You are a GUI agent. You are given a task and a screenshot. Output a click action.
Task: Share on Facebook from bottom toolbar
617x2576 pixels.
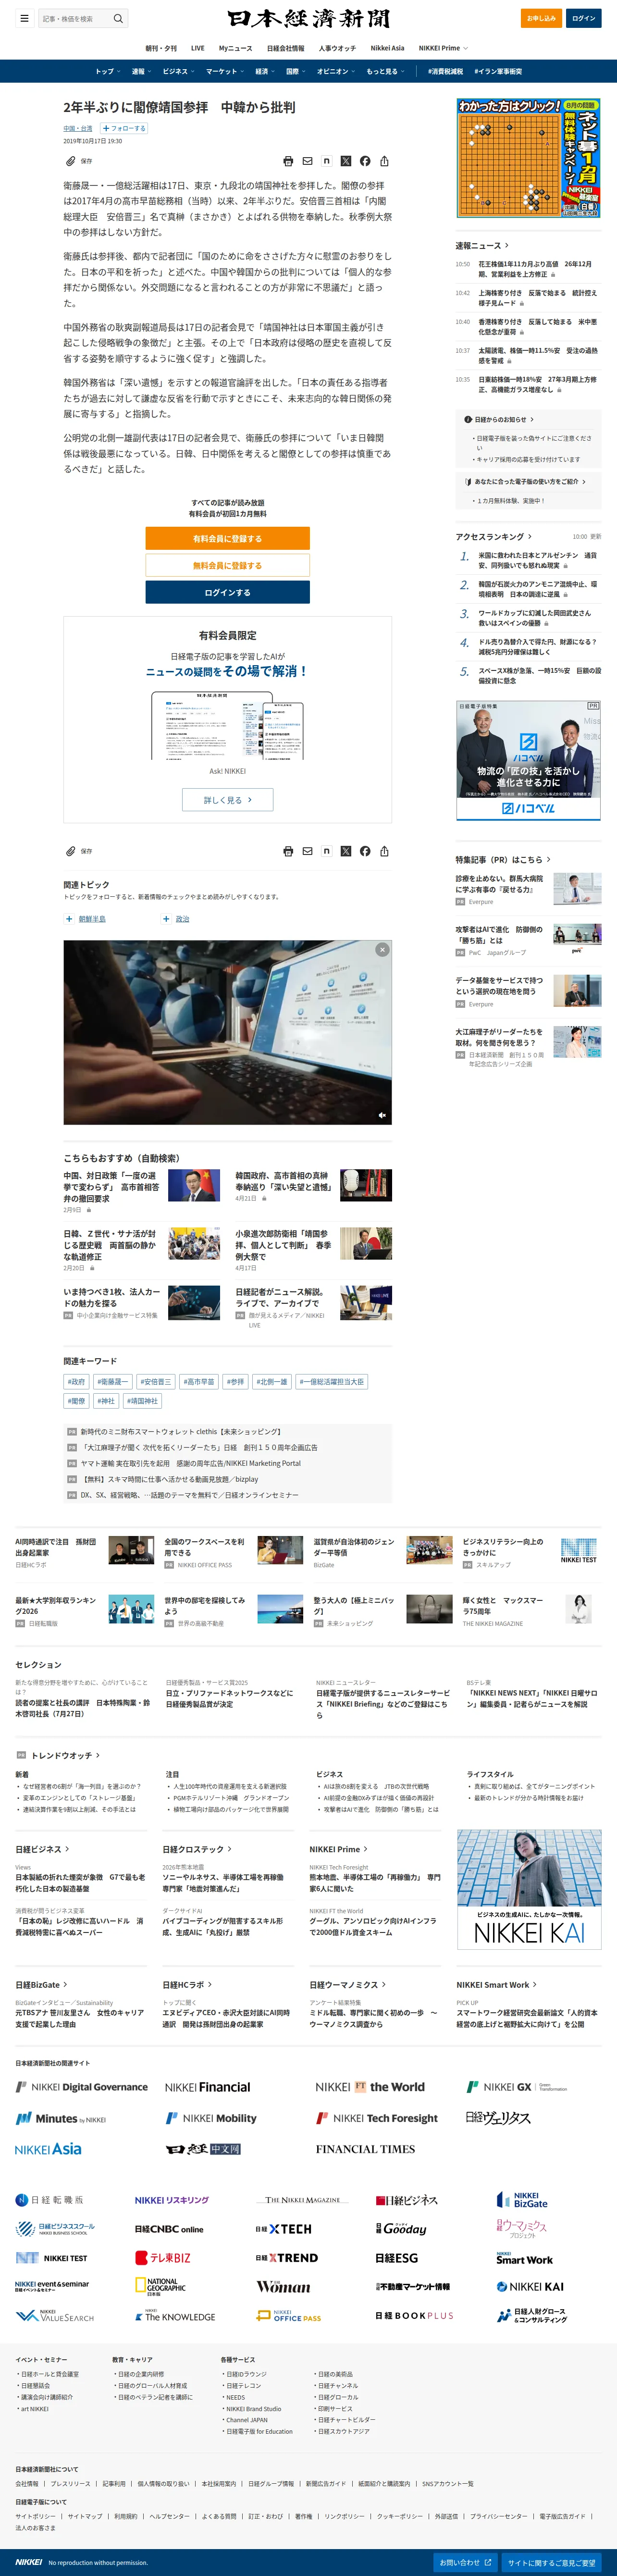pyautogui.click(x=365, y=851)
